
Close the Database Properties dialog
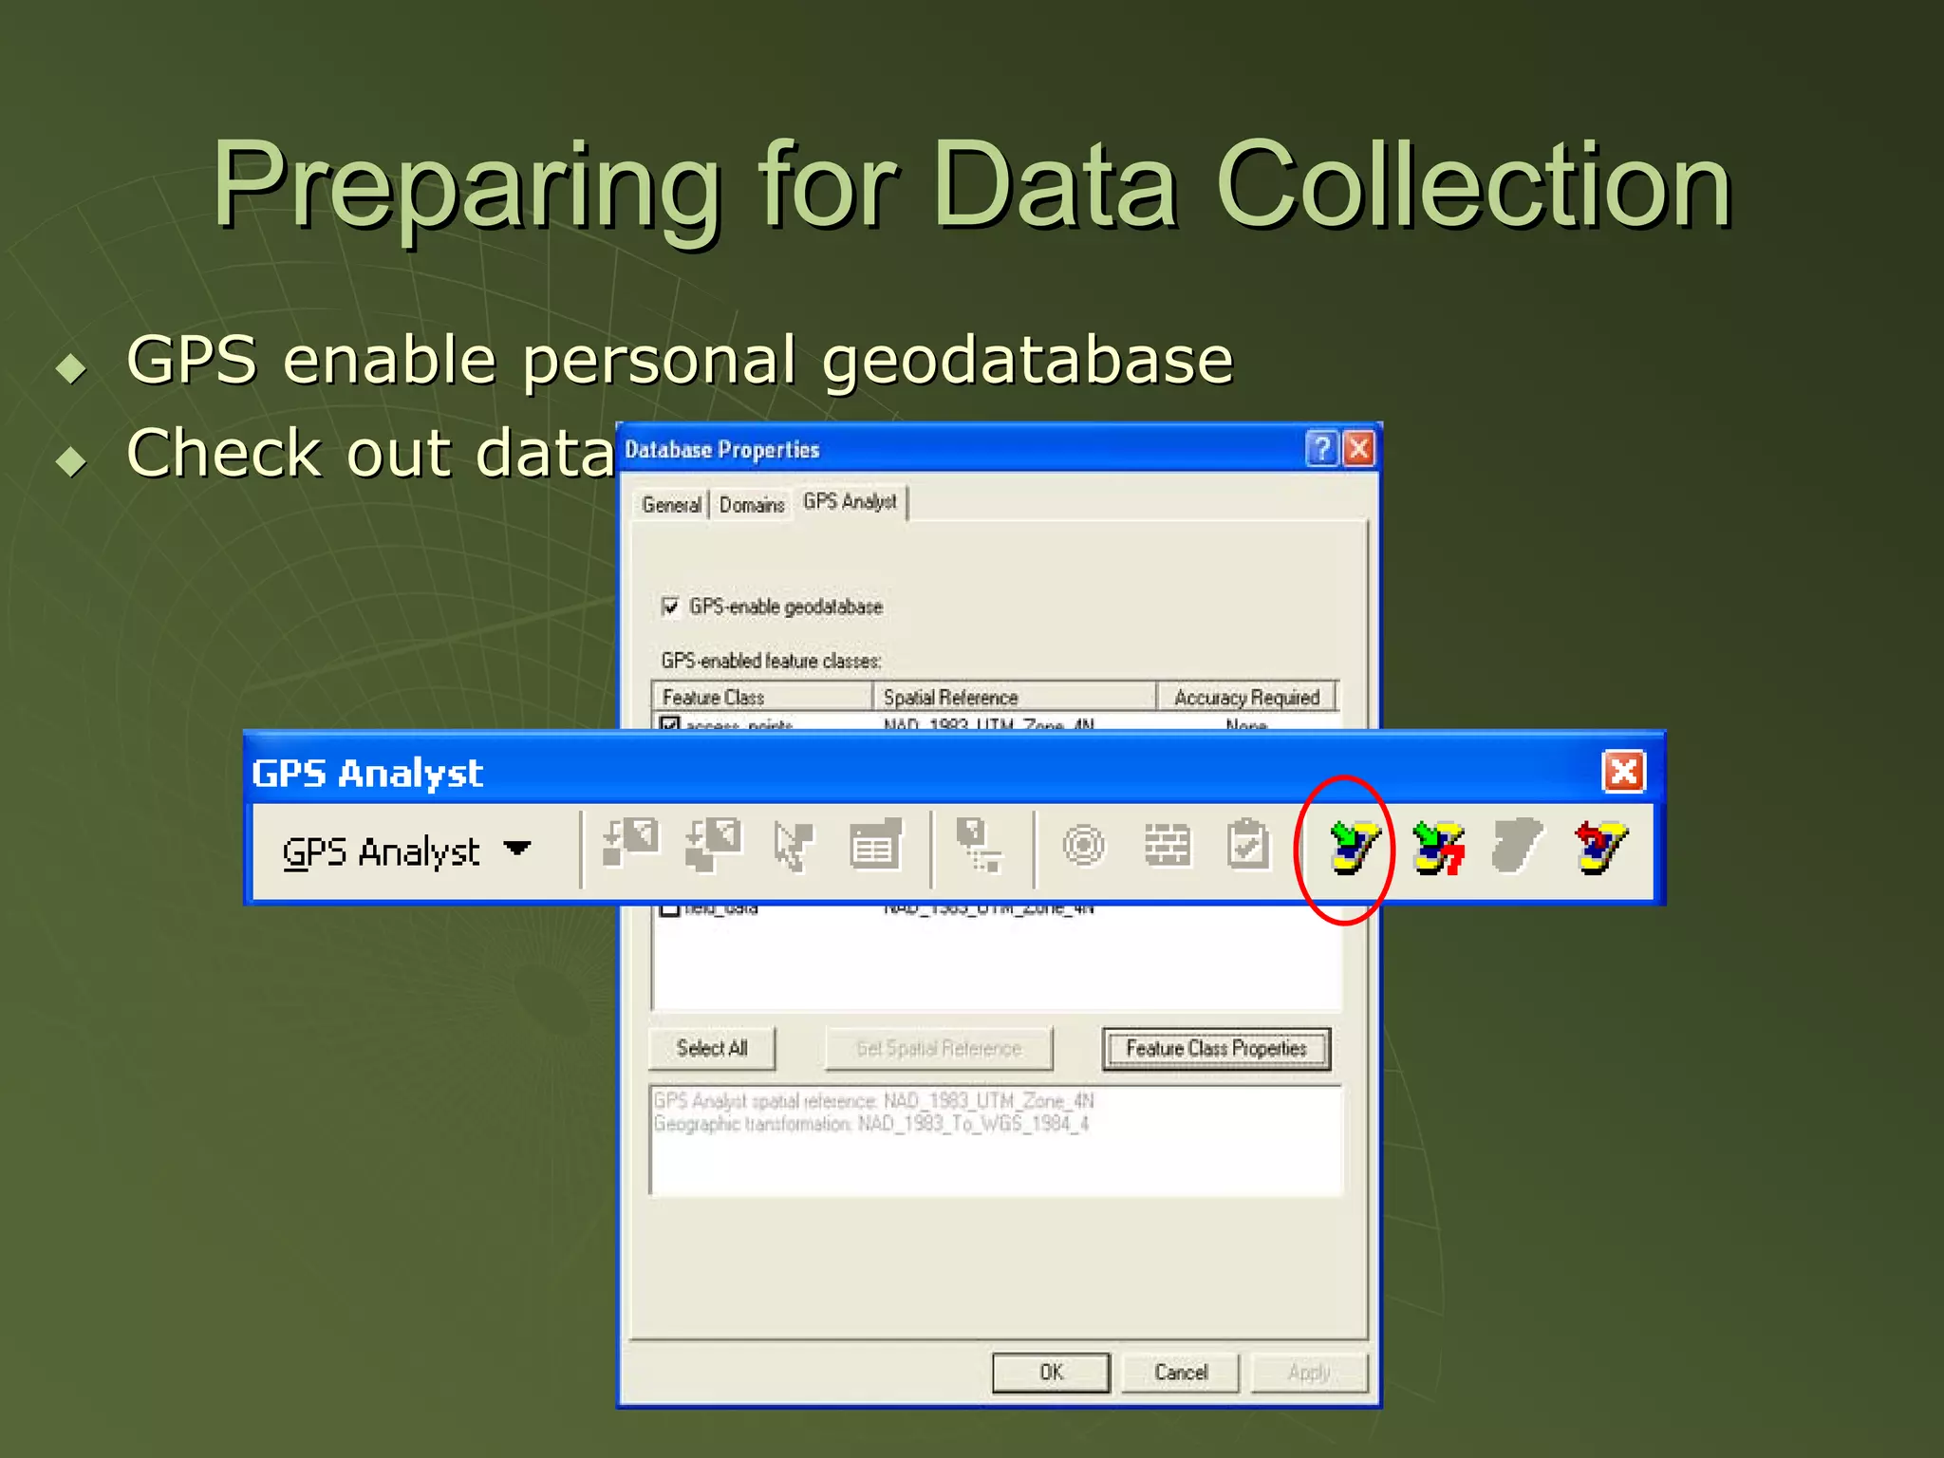pyautogui.click(x=1358, y=448)
